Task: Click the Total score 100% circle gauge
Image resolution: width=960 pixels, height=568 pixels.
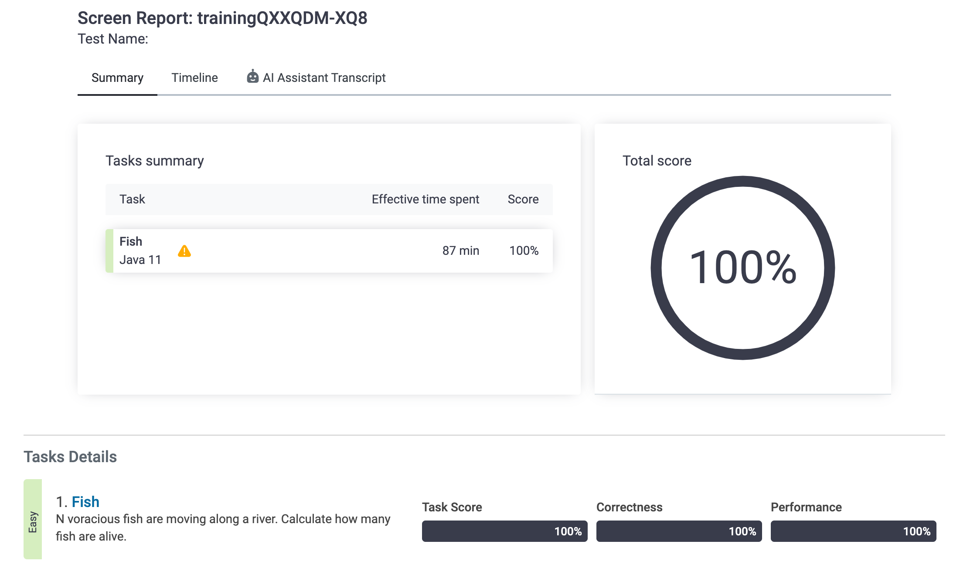Action: [x=742, y=267]
